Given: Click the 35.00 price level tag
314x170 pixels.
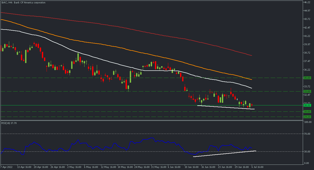Looking at the screenshot, I should (307, 78).
